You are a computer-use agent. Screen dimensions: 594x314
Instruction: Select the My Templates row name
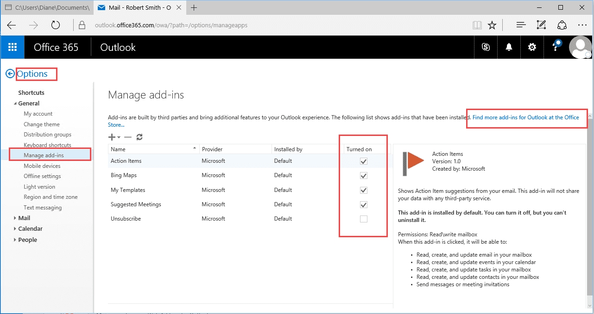point(128,190)
